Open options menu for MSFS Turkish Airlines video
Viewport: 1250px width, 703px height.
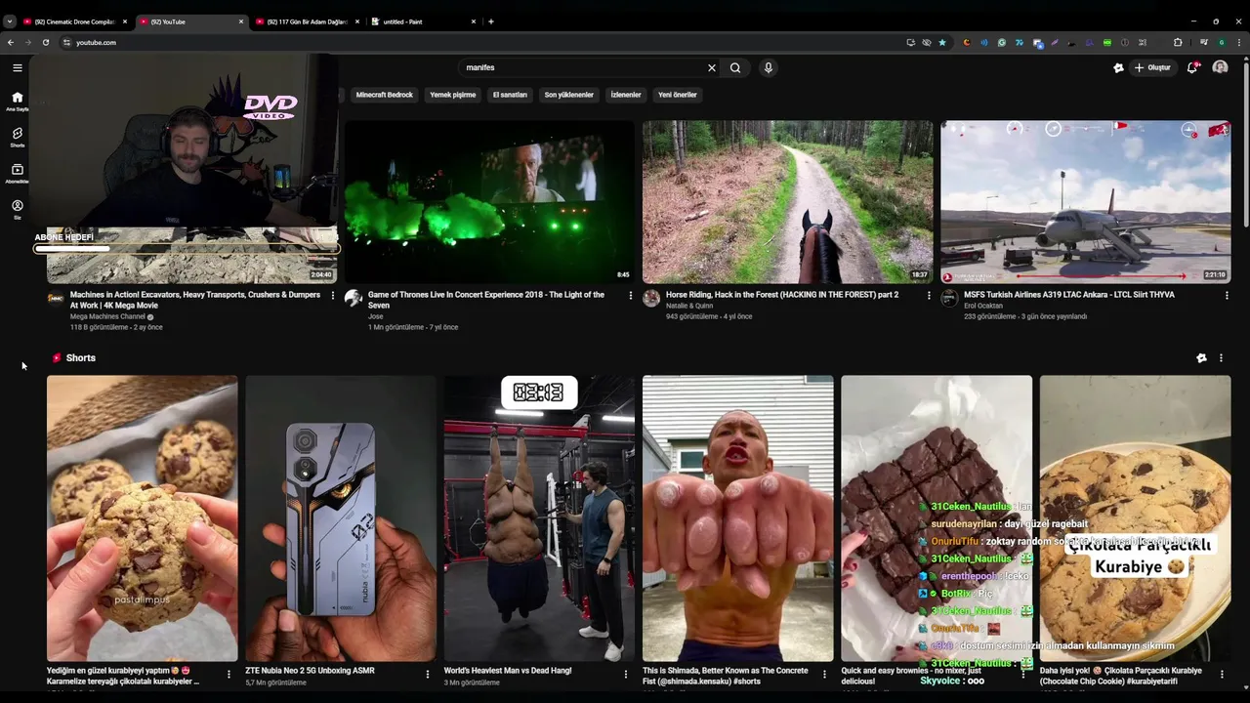point(1227,295)
